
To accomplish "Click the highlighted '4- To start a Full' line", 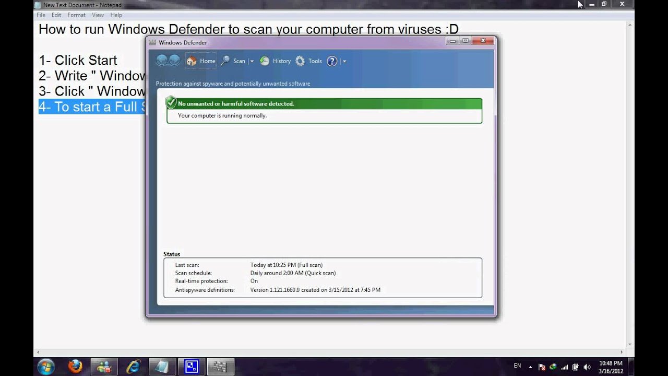I will (x=92, y=107).
